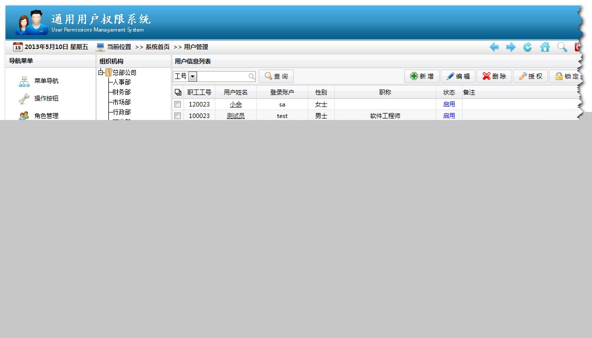Click the home icon in the navigation bar
592x338 pixels.
click(545, 46)
